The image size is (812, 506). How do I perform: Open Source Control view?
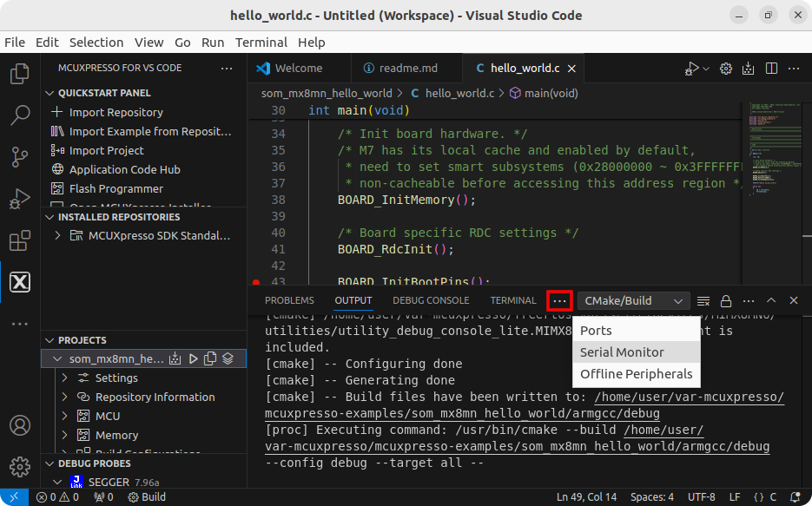coord(19,157)
